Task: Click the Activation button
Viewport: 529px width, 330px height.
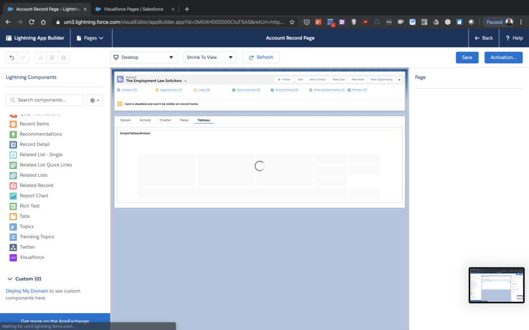Action: (x=503, y=58)
